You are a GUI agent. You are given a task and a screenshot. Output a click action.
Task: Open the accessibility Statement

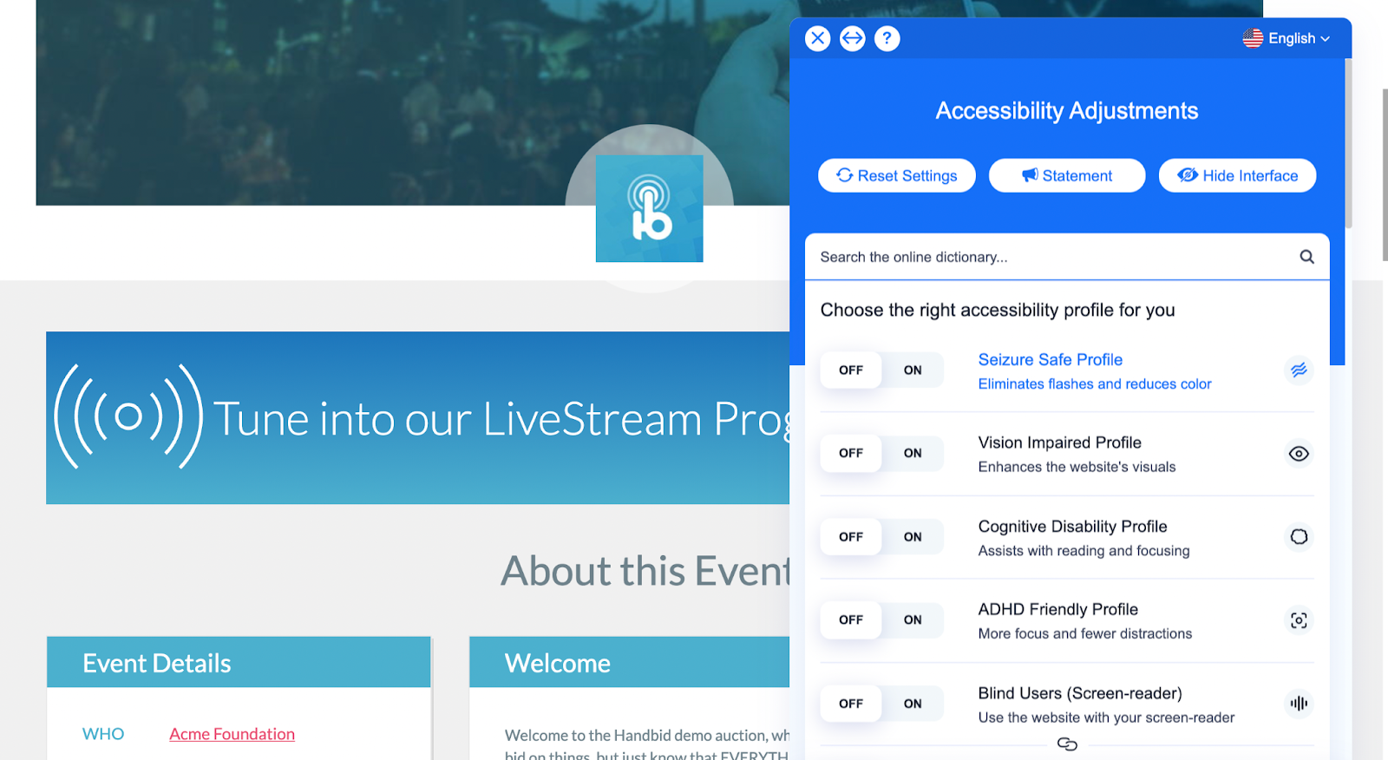click(x=1067, y=175)
